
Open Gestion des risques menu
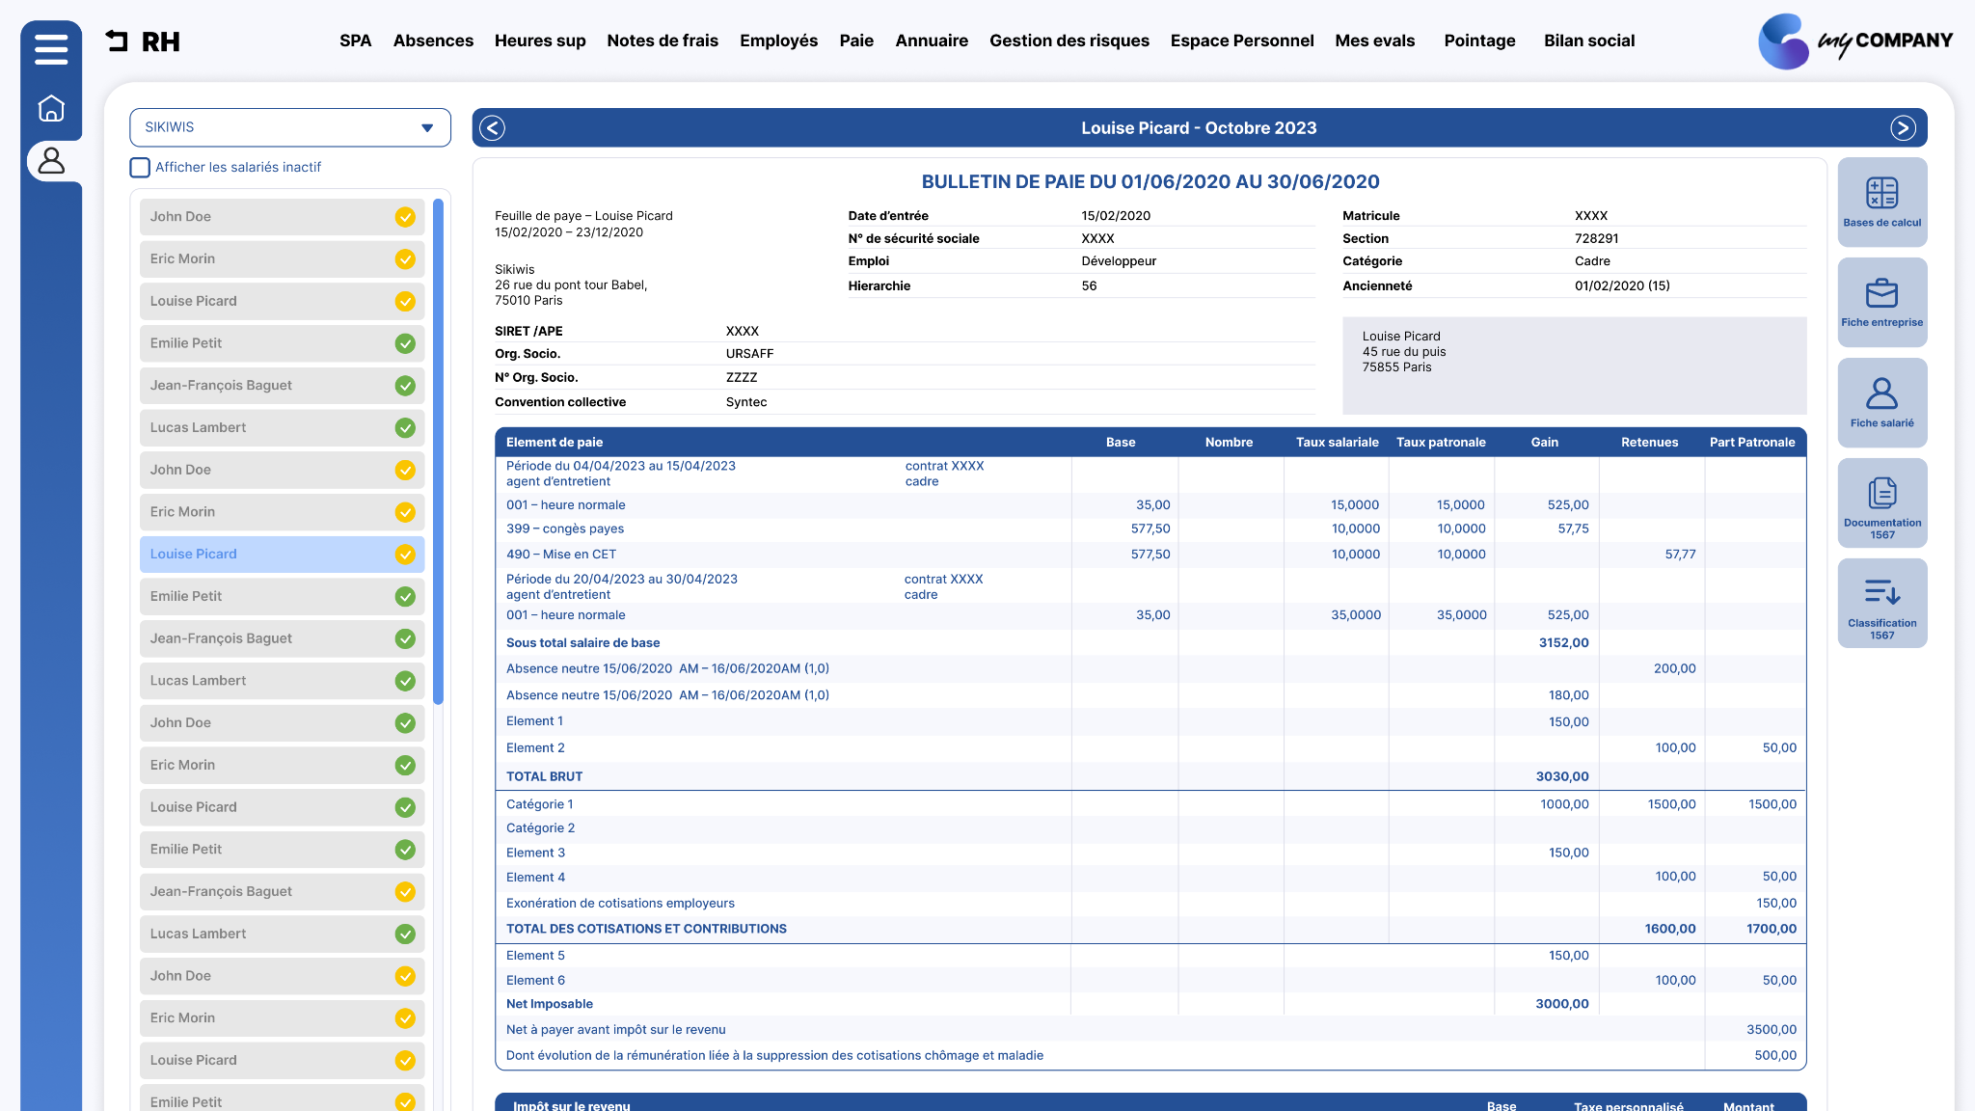tap(1069, 41)
